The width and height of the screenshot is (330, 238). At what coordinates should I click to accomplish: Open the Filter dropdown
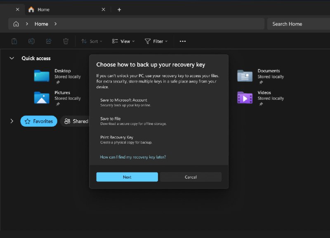(156, 41)
